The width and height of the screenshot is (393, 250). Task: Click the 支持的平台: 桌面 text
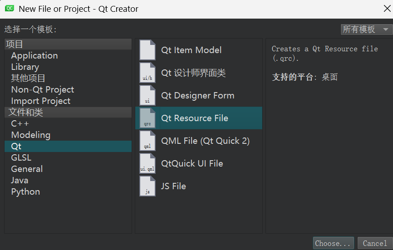point(305,77)
